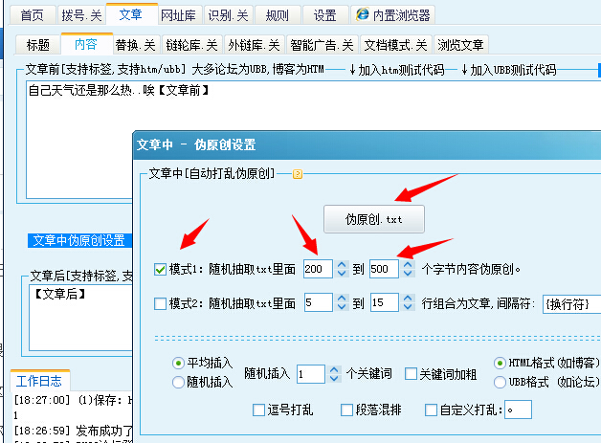
Task: Increase the 随机插入 keyword count
Action: point(334,370)
